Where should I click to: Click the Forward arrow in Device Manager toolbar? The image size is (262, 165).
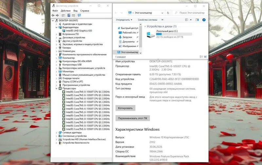tap(57, 15)
